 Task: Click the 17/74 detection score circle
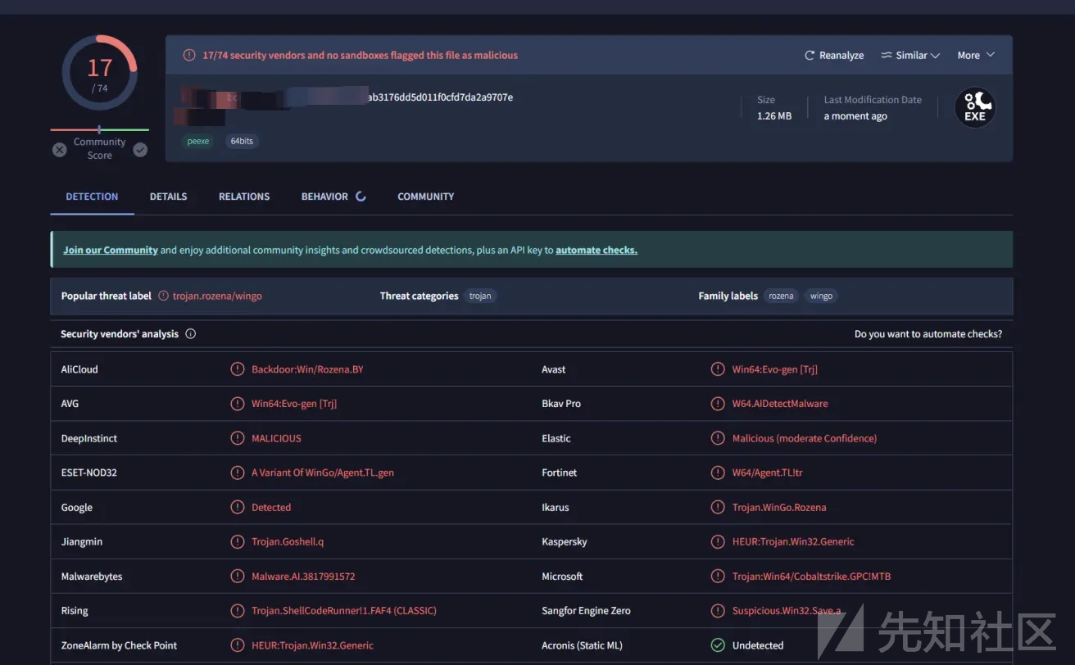pos(99,73)
